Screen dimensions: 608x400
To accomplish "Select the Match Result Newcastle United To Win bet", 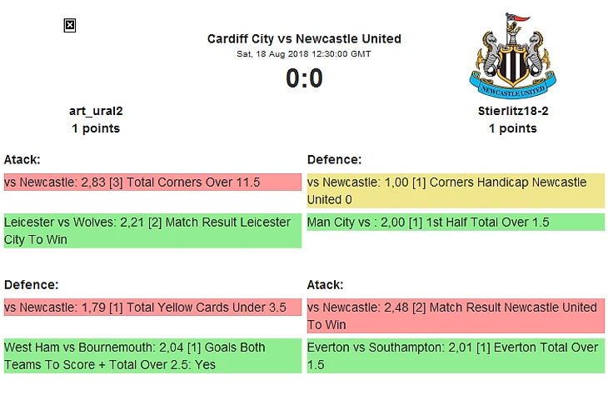I will (x=456, y=316).
